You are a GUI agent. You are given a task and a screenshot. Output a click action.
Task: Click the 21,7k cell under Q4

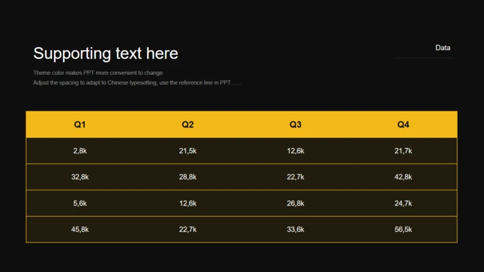click(x=403, y=151)
